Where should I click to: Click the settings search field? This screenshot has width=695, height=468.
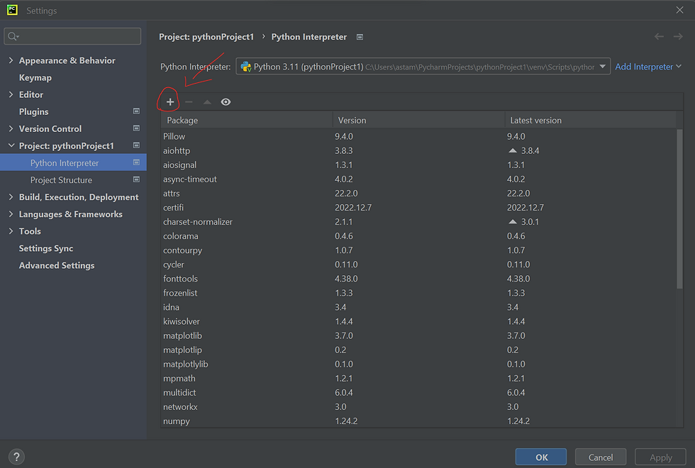tap(72, 36)
